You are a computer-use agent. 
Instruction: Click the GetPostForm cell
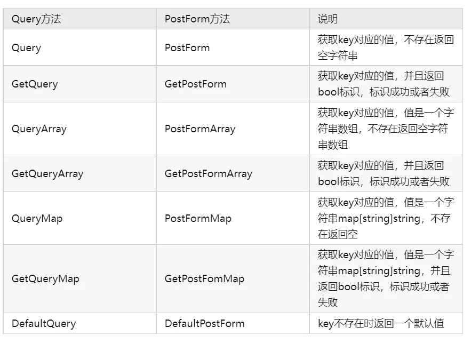coord(233,84)
